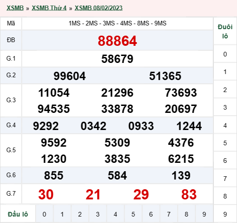This screenshot has height=223, width=237.
Task: Click the Đầu lô row header
Action: 18,214
